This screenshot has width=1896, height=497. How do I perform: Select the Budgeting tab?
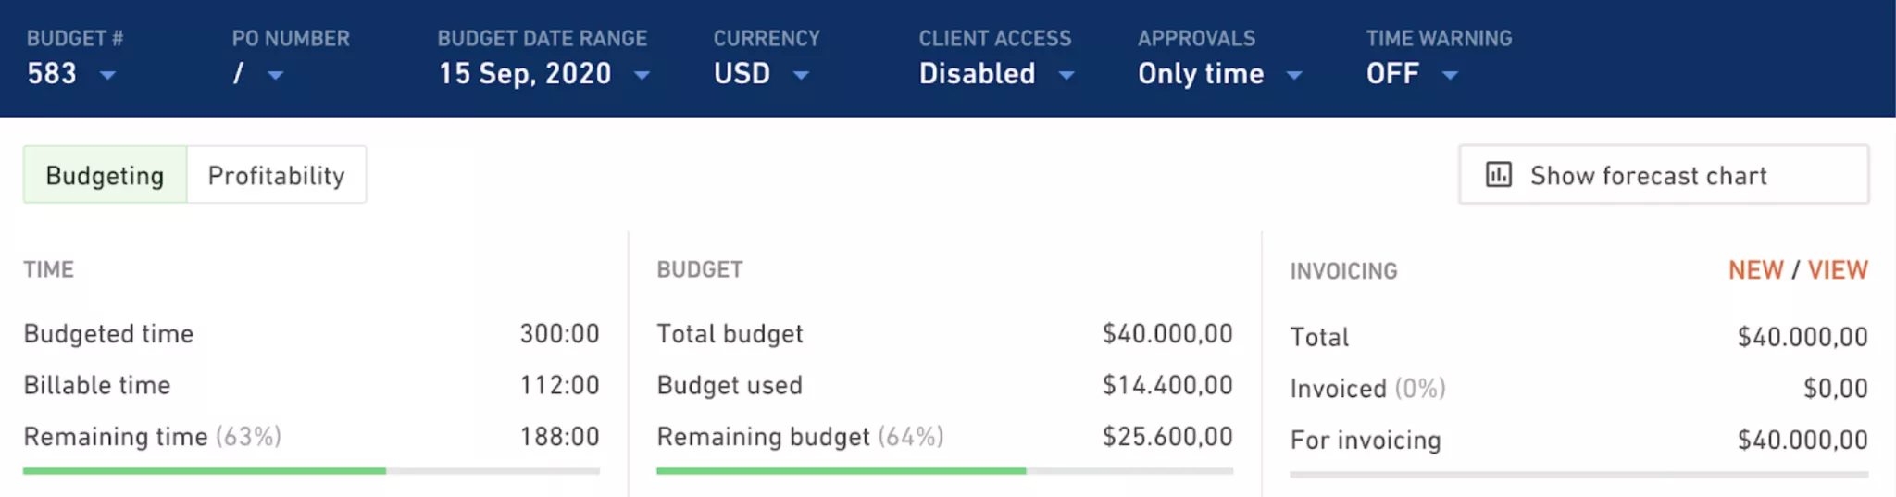(105, 175)
